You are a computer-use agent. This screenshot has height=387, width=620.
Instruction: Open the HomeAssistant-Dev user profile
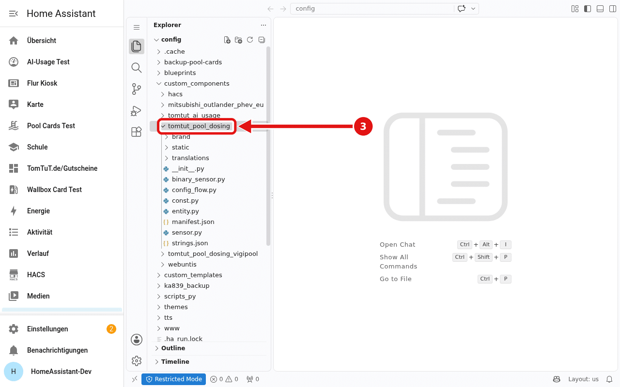pos(62,372)
